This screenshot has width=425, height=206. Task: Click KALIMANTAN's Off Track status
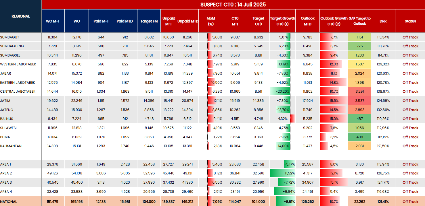coord(410,146)
